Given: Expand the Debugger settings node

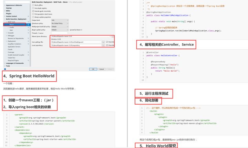Looking at the screenshot, I should coord(7,36).
